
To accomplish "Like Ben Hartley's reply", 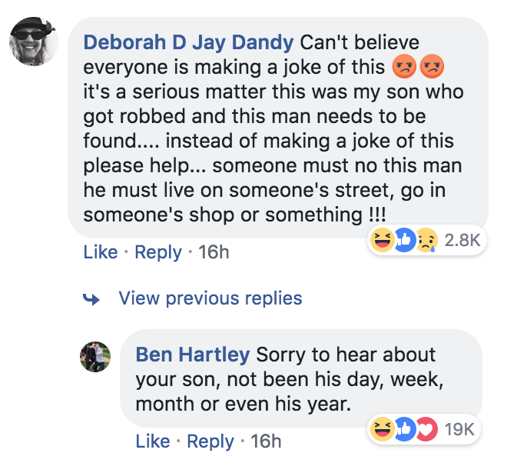I will coord(152,441).
